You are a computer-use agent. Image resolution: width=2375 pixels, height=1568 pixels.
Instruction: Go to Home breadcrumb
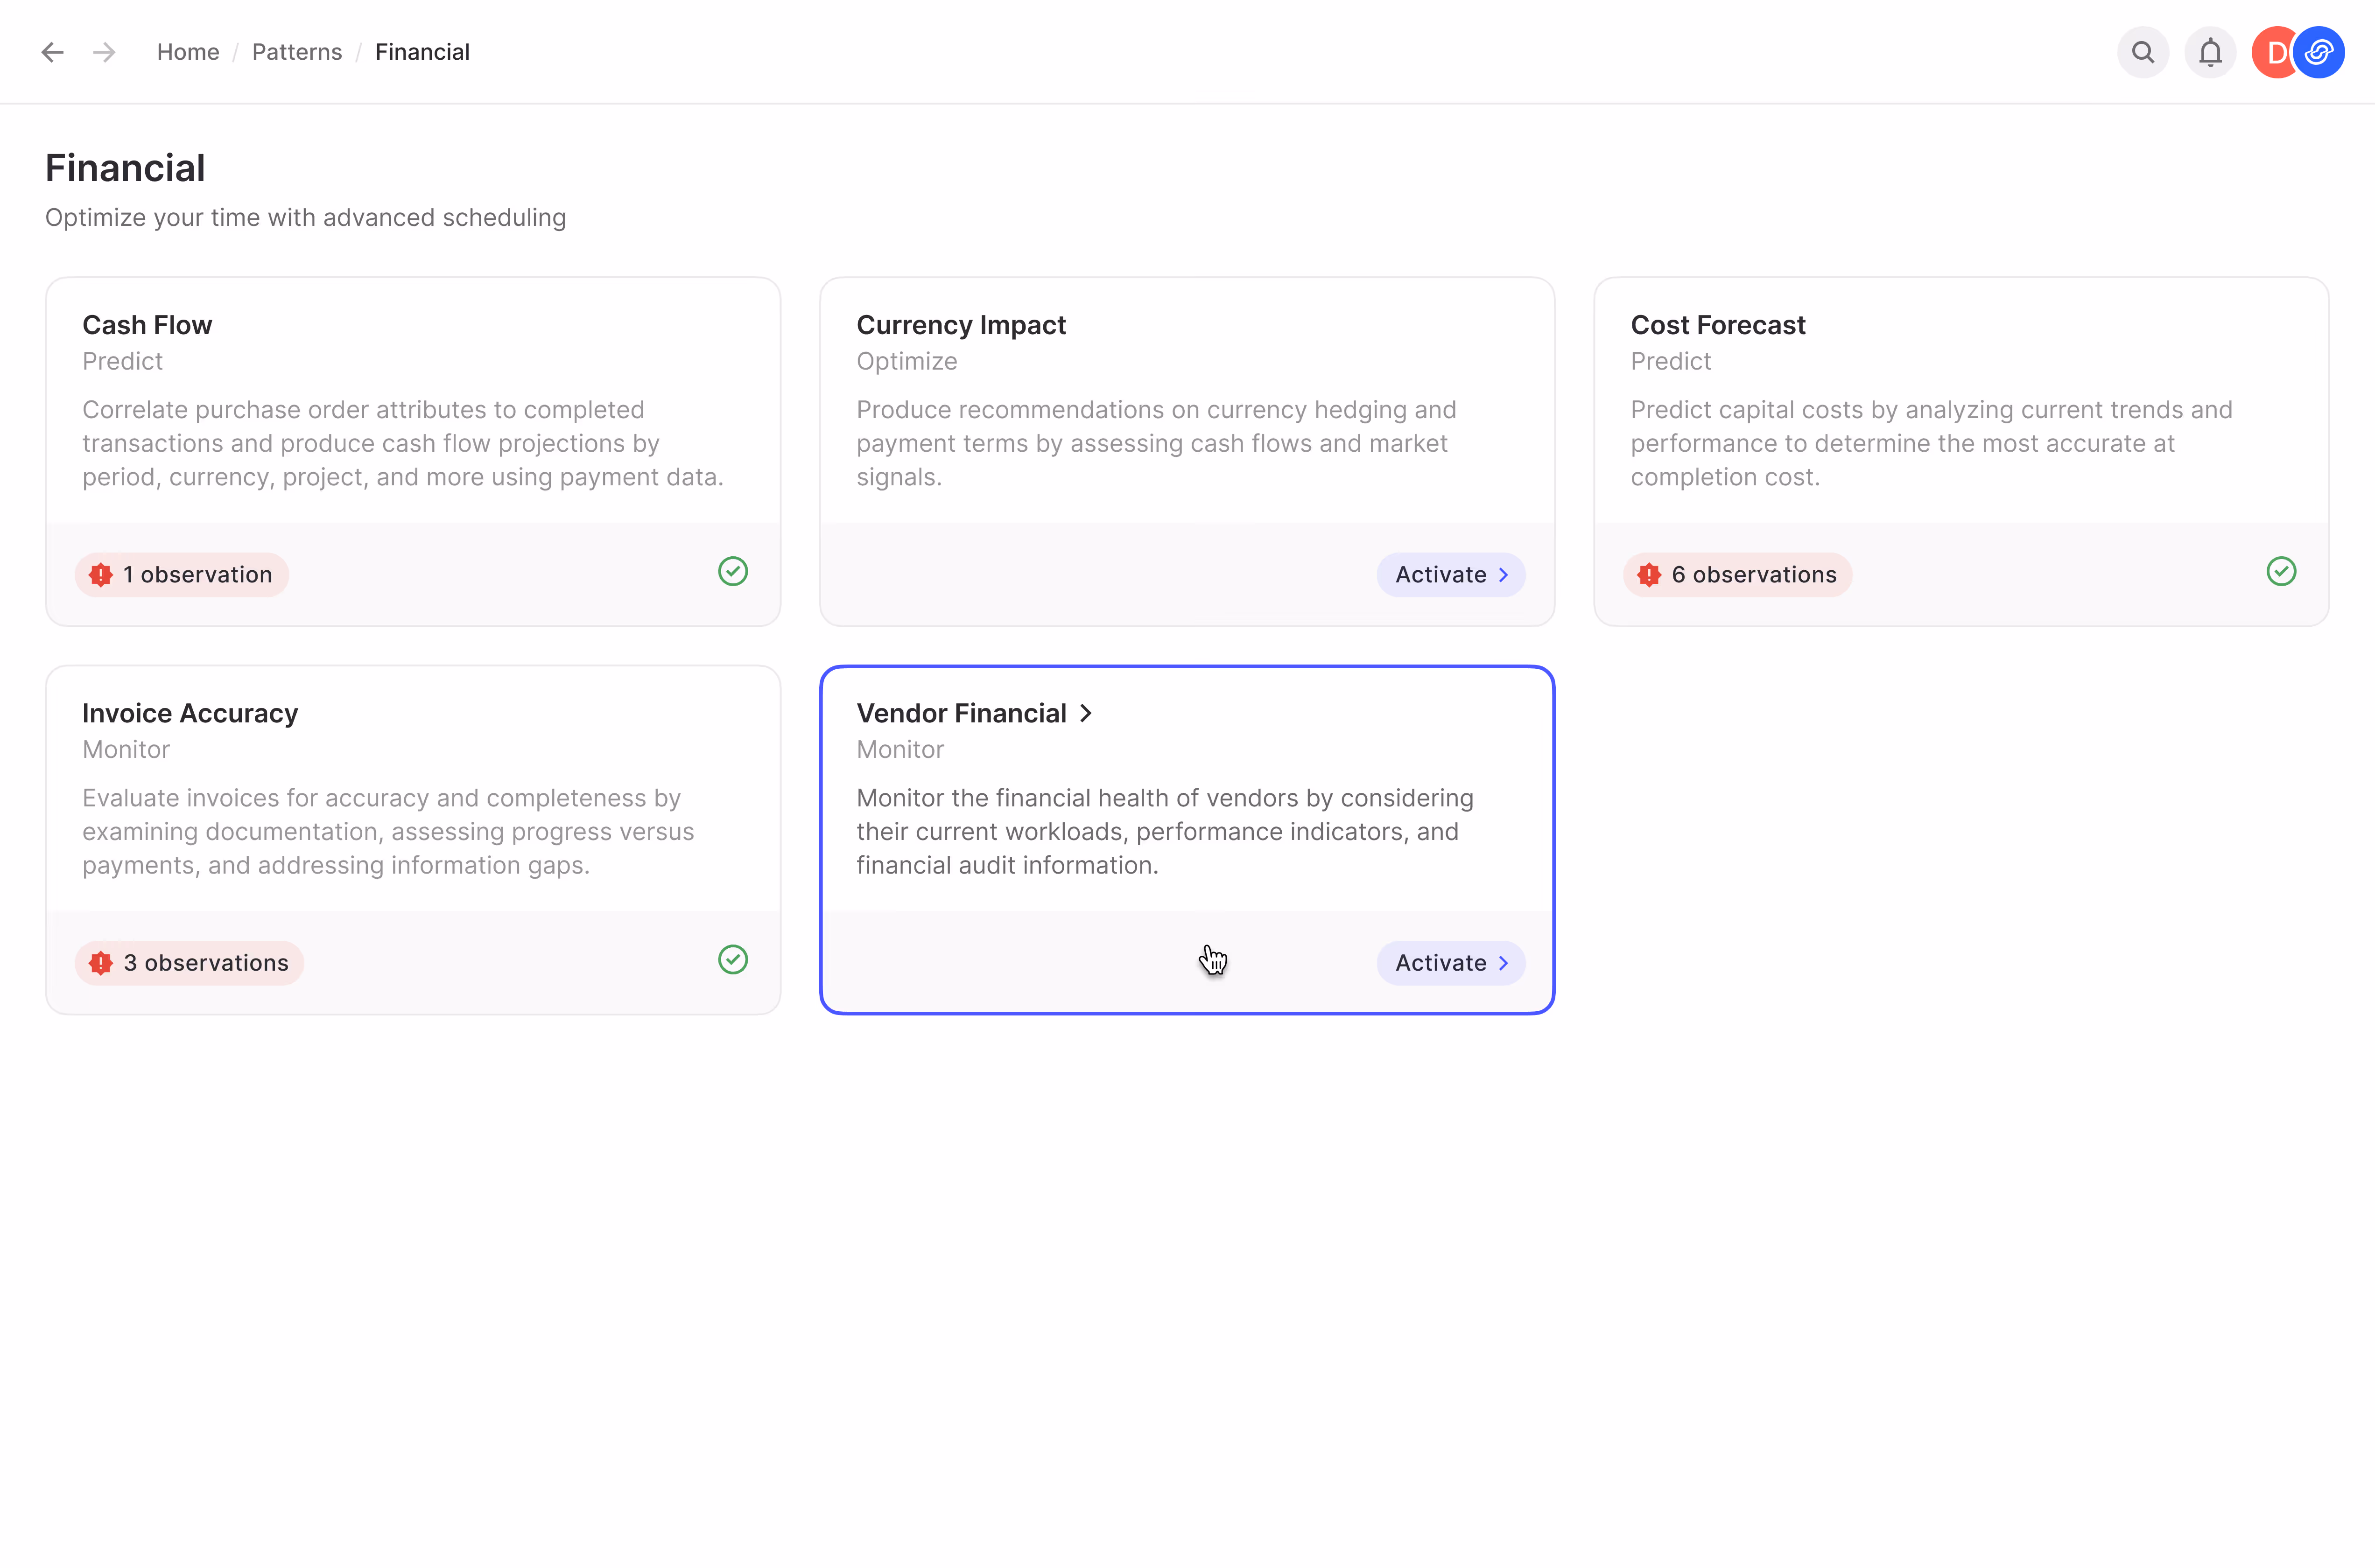[188, 52]
